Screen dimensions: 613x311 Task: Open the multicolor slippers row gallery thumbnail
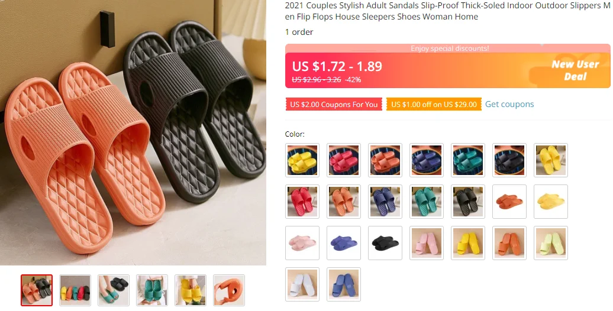click(x=75, y=290)
